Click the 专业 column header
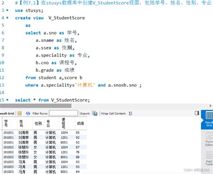The image size is (213, 174). [52, 124]
